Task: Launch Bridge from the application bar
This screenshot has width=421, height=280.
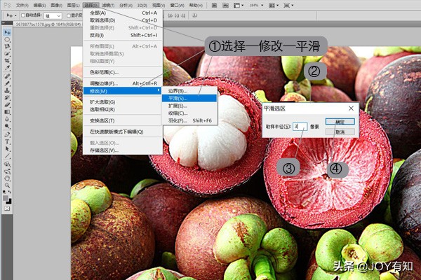Action: pos(214,5)
